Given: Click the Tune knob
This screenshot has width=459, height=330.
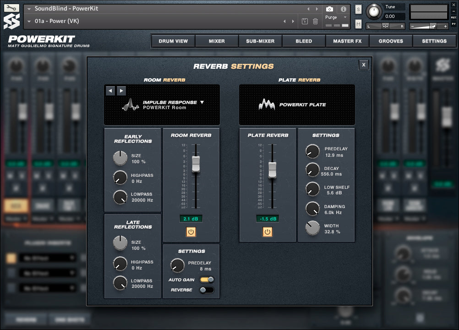Looking at the screenshot, I should (x=374, y=12).
